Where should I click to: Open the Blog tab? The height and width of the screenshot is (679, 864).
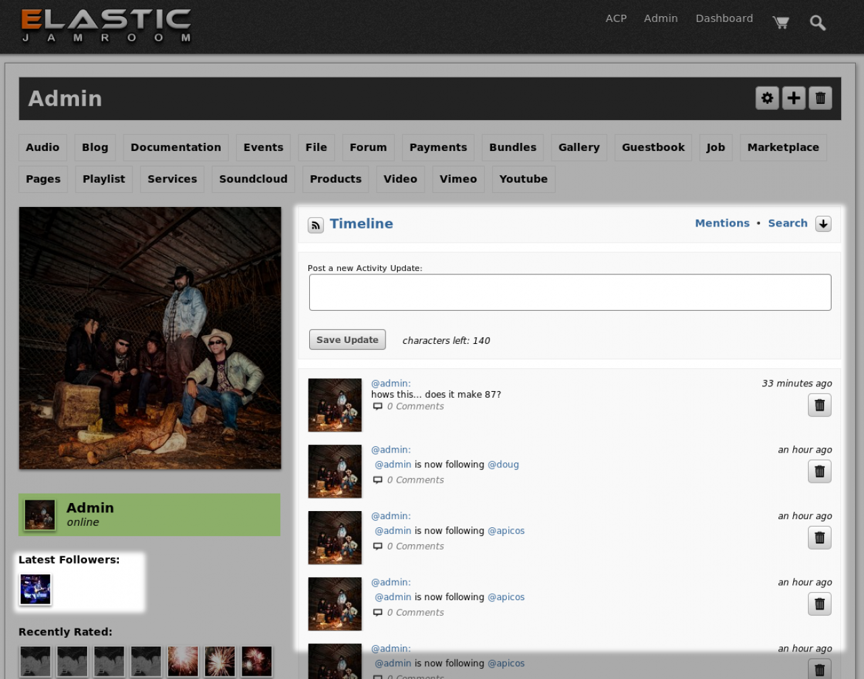click(x=95, y=148)
